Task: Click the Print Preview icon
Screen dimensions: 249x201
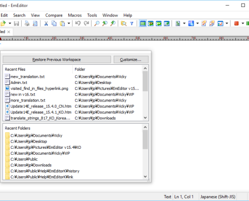Action: (35, 24)
